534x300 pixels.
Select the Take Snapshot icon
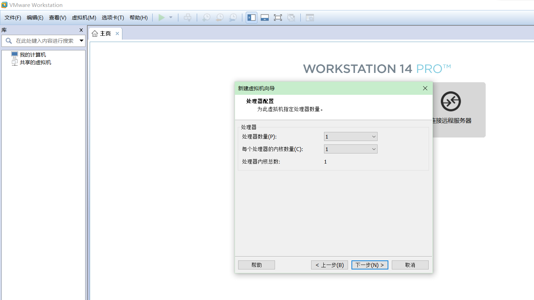click(206, 17)
